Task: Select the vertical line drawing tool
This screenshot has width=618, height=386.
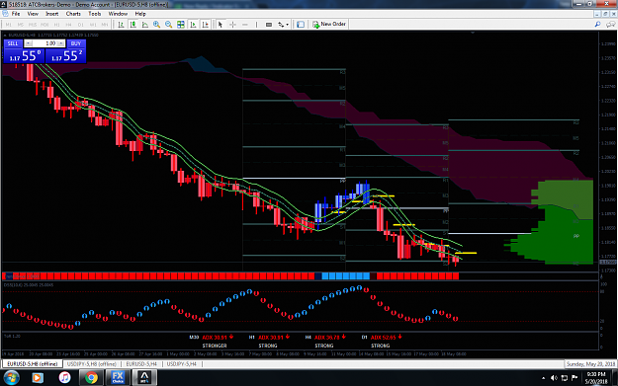Action: (256, 25)
